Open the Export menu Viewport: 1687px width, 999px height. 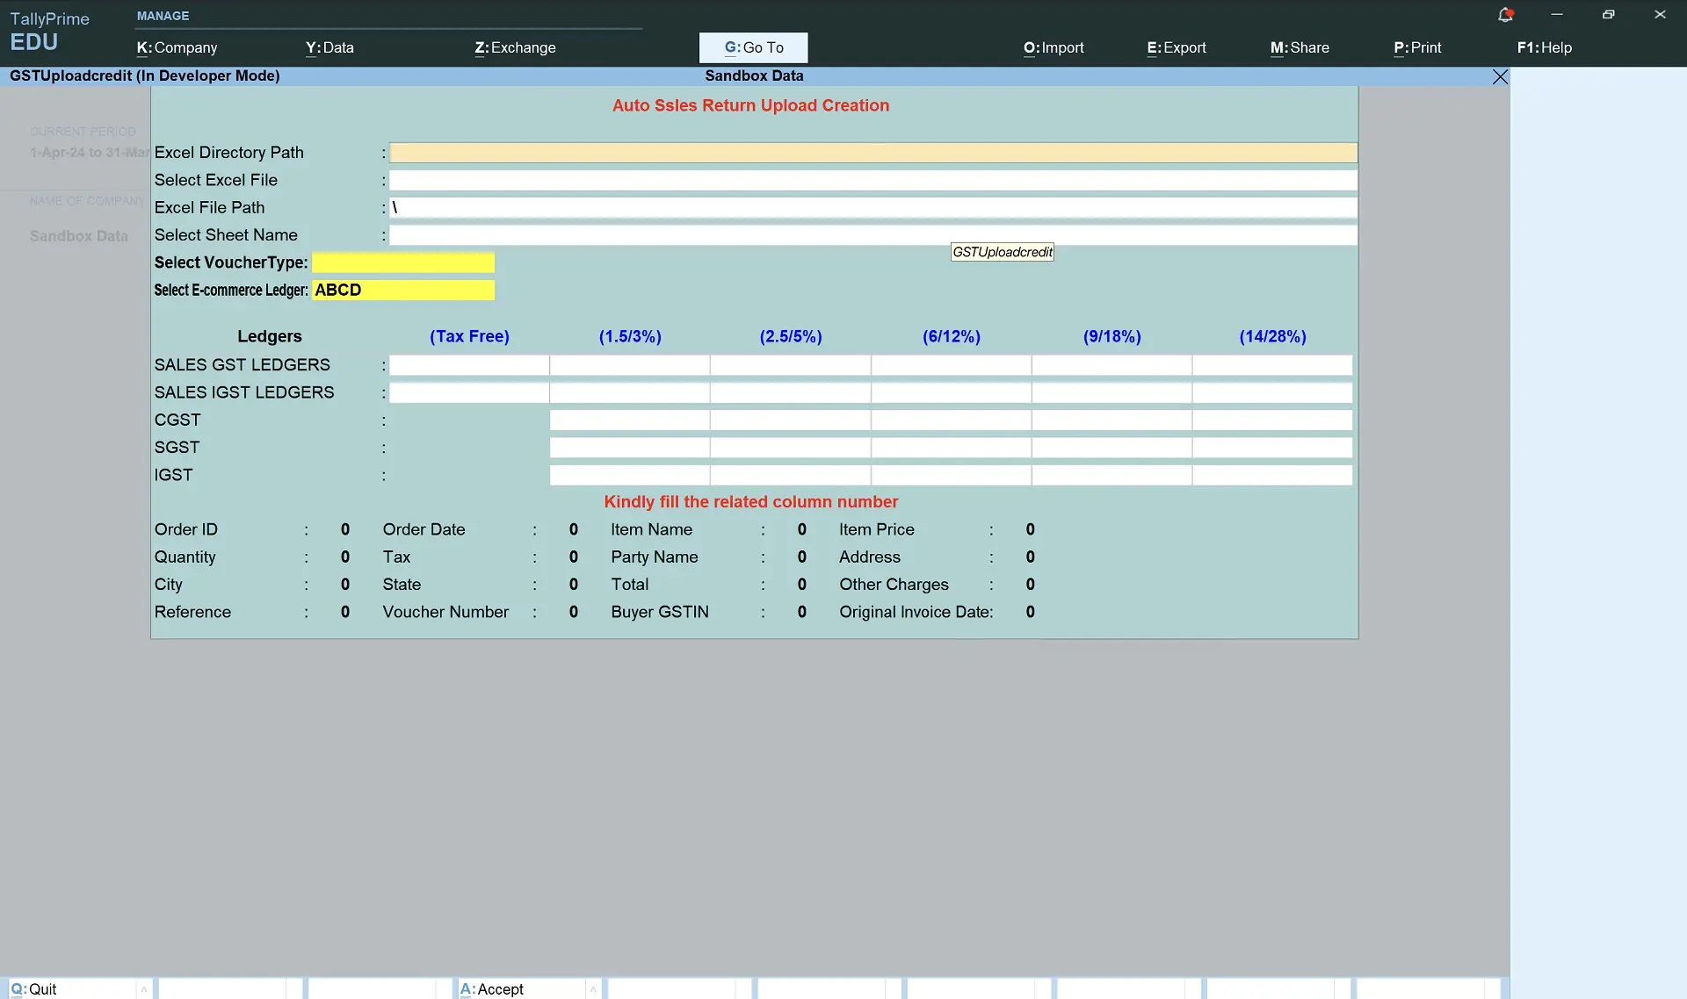1176,47
